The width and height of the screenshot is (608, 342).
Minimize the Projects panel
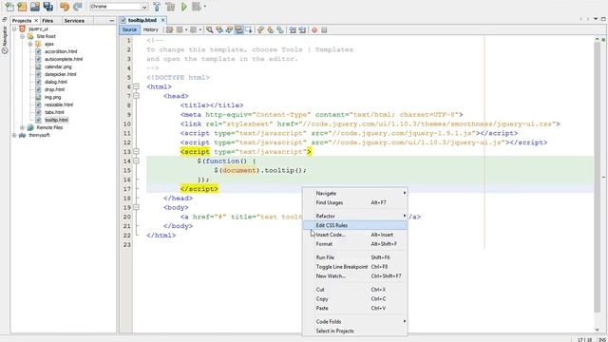pos(112,21)
